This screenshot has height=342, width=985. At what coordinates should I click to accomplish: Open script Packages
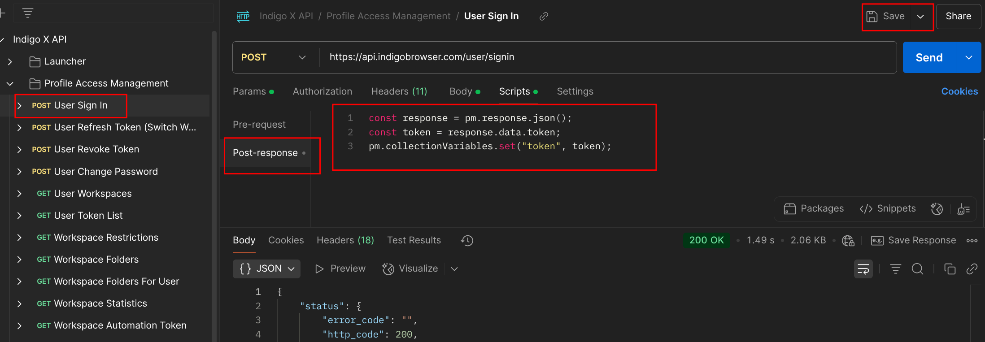pyautogui.click(x=814, y=208)
